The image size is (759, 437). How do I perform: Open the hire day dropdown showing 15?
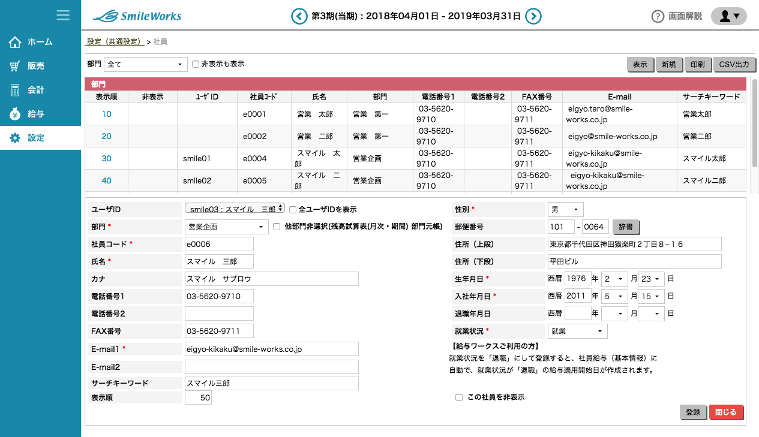[x=652, y=296]
